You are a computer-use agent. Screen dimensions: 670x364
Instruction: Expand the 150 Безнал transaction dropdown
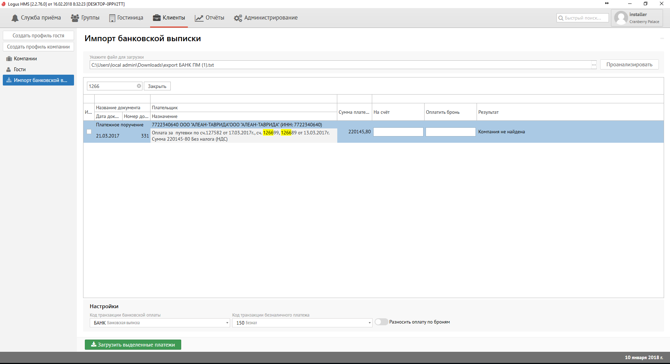tap(369, 323)
